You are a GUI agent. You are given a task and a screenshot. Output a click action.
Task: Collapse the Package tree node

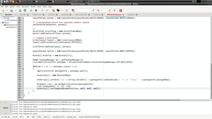(x=1, y=18)
